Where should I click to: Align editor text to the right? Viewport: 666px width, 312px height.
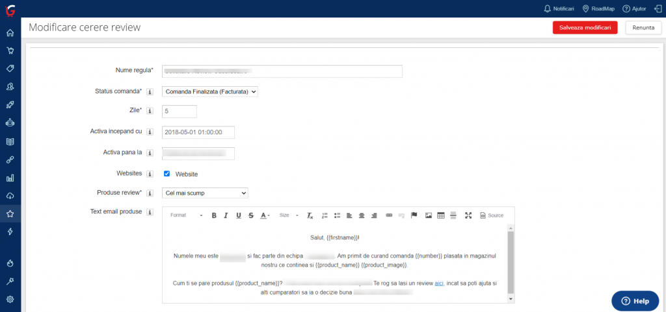click(x=374, y=215)
